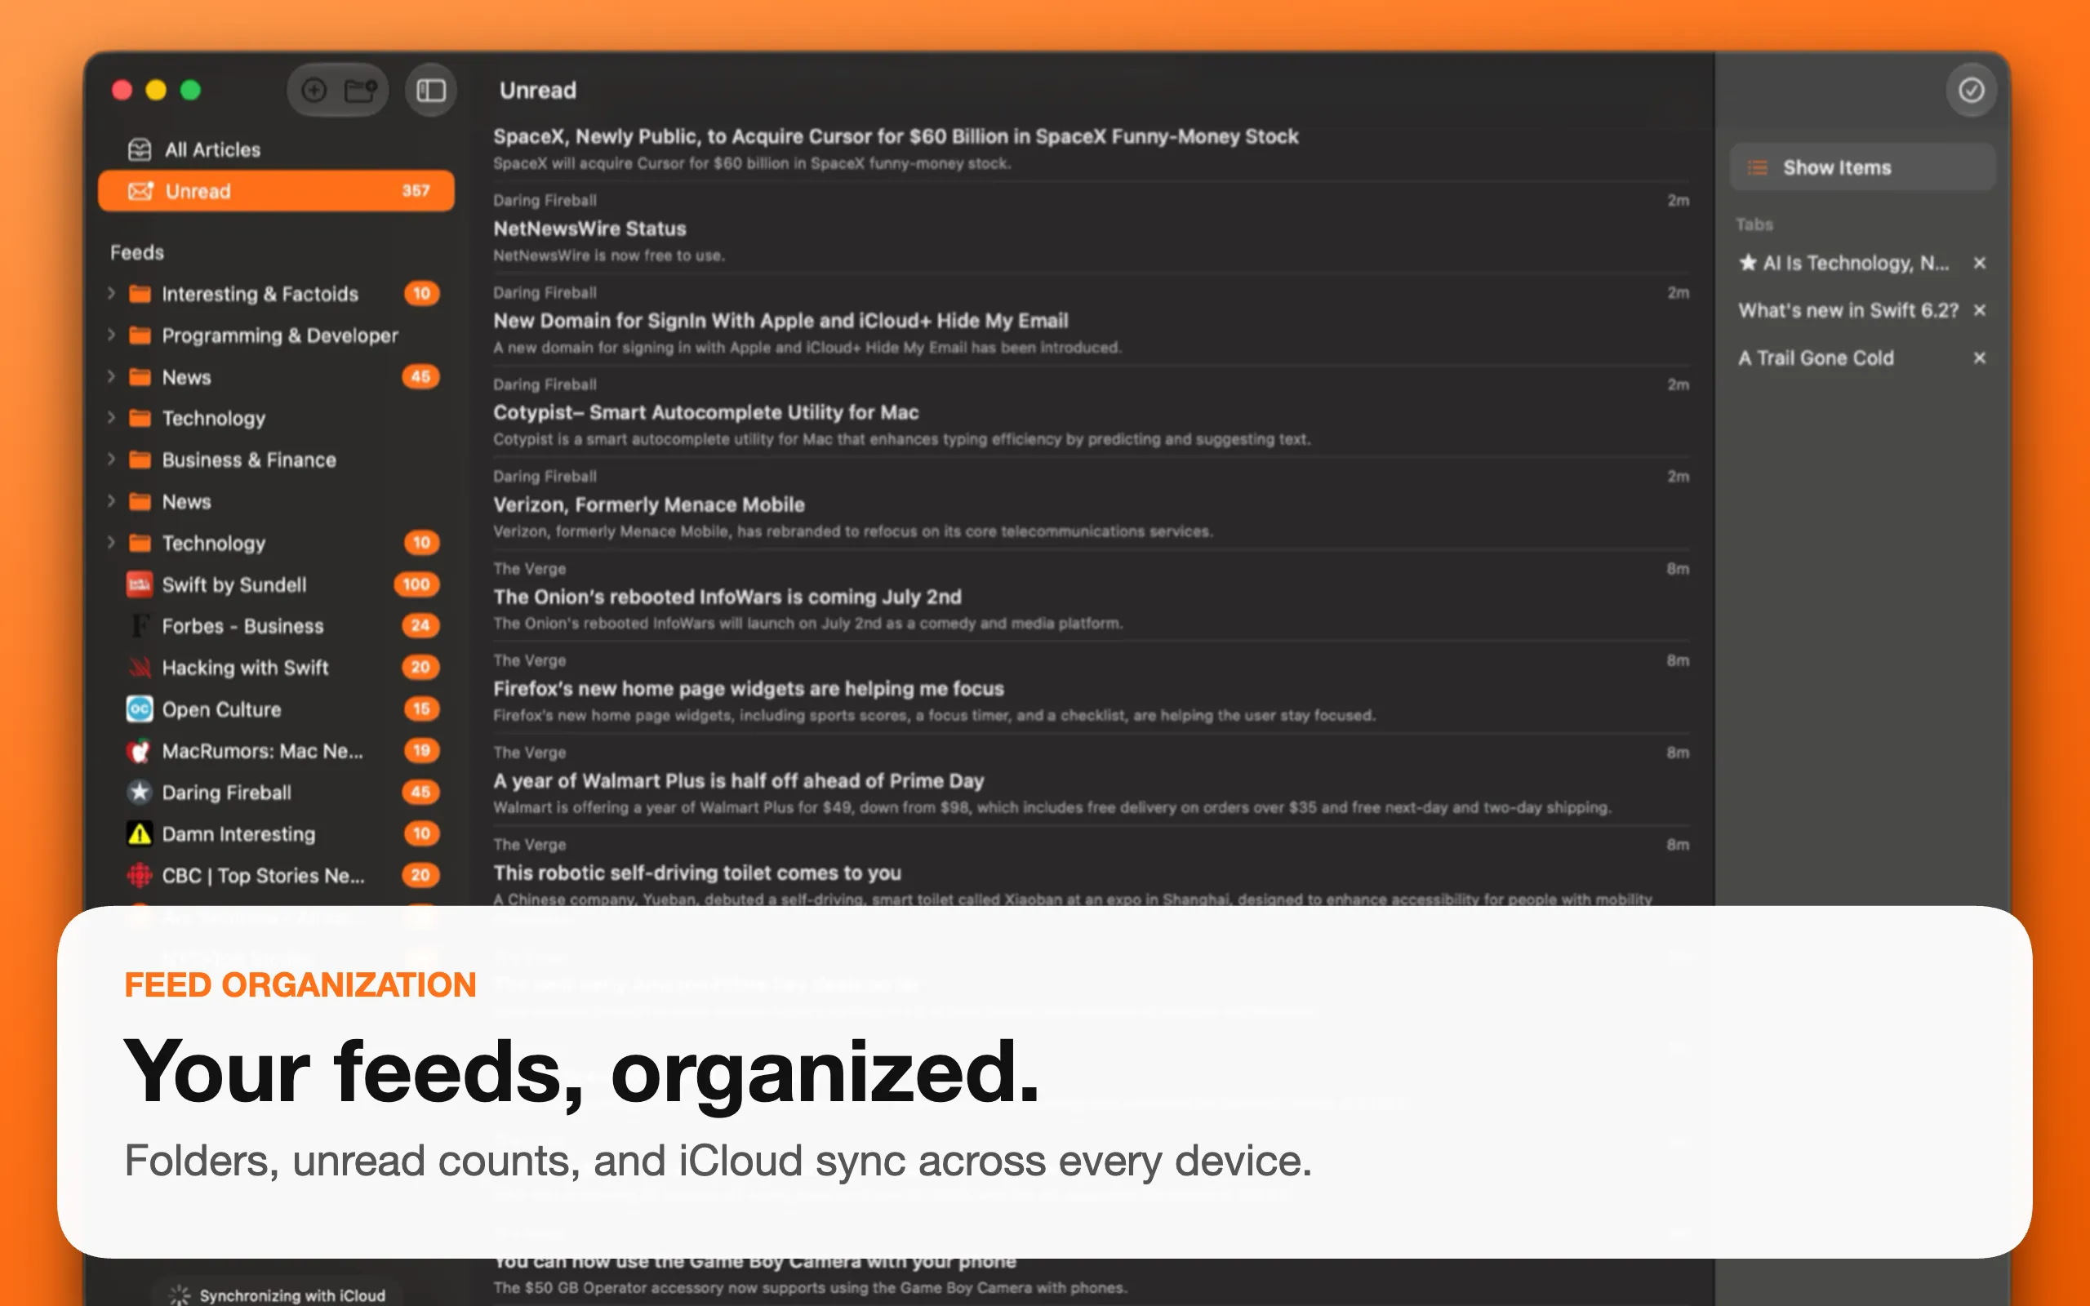Open the Forbes - Business feed icon
The image size is (2090, 1306).
[x=139, y=626]
